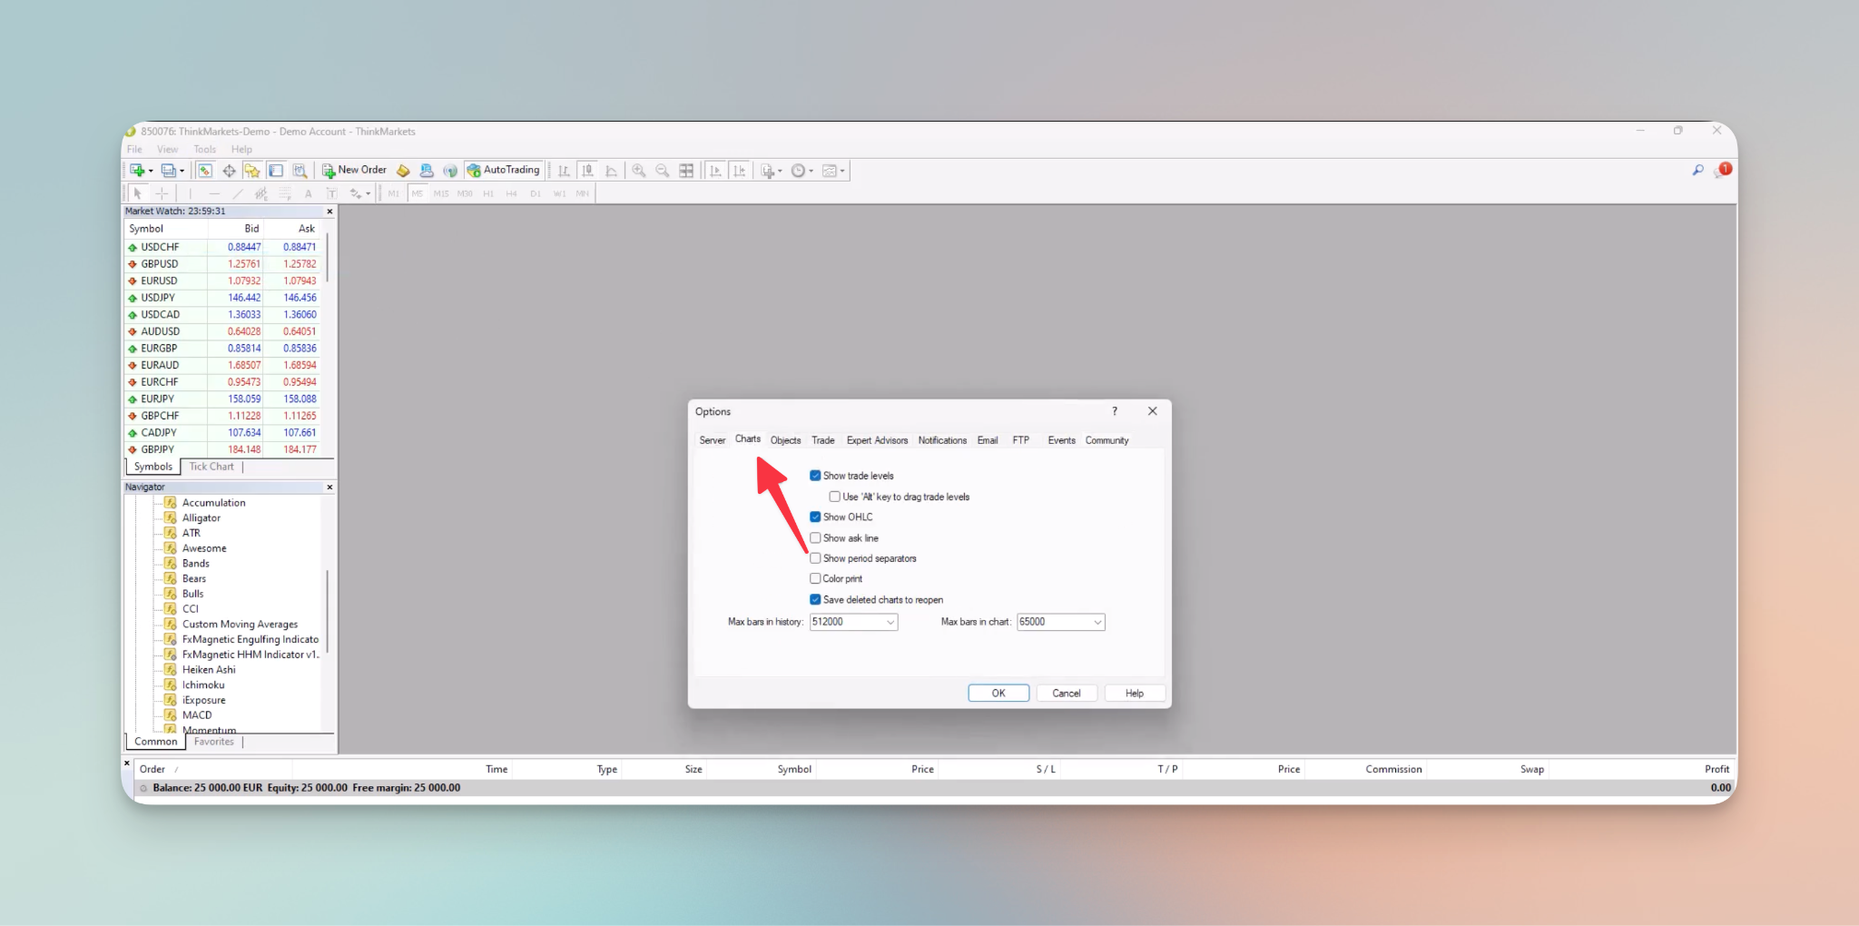Click the Zoom Out magnifier icon

663,170
